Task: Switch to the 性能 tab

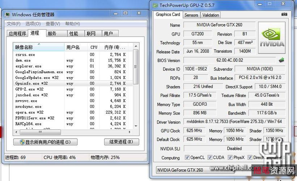Action: 76,34
